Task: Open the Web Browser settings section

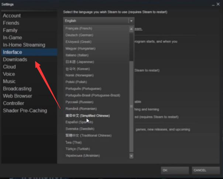Action: 29,96
